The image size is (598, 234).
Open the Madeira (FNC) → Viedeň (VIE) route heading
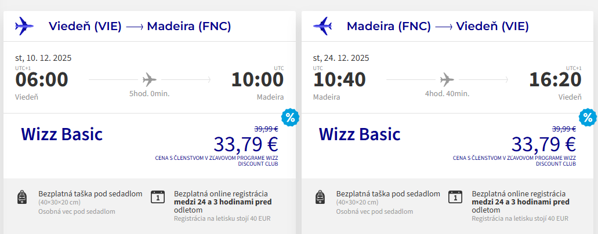point(437,26)
